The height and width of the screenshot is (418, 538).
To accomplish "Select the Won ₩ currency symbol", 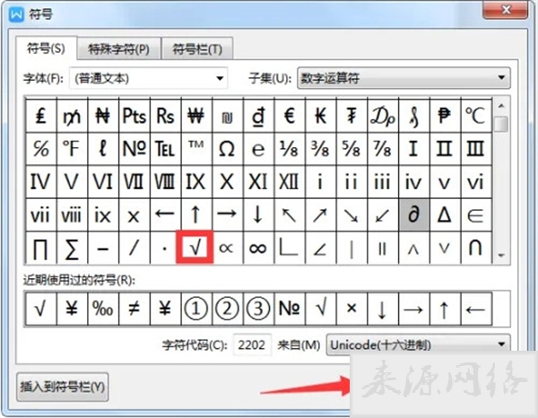I will point(195,116).
